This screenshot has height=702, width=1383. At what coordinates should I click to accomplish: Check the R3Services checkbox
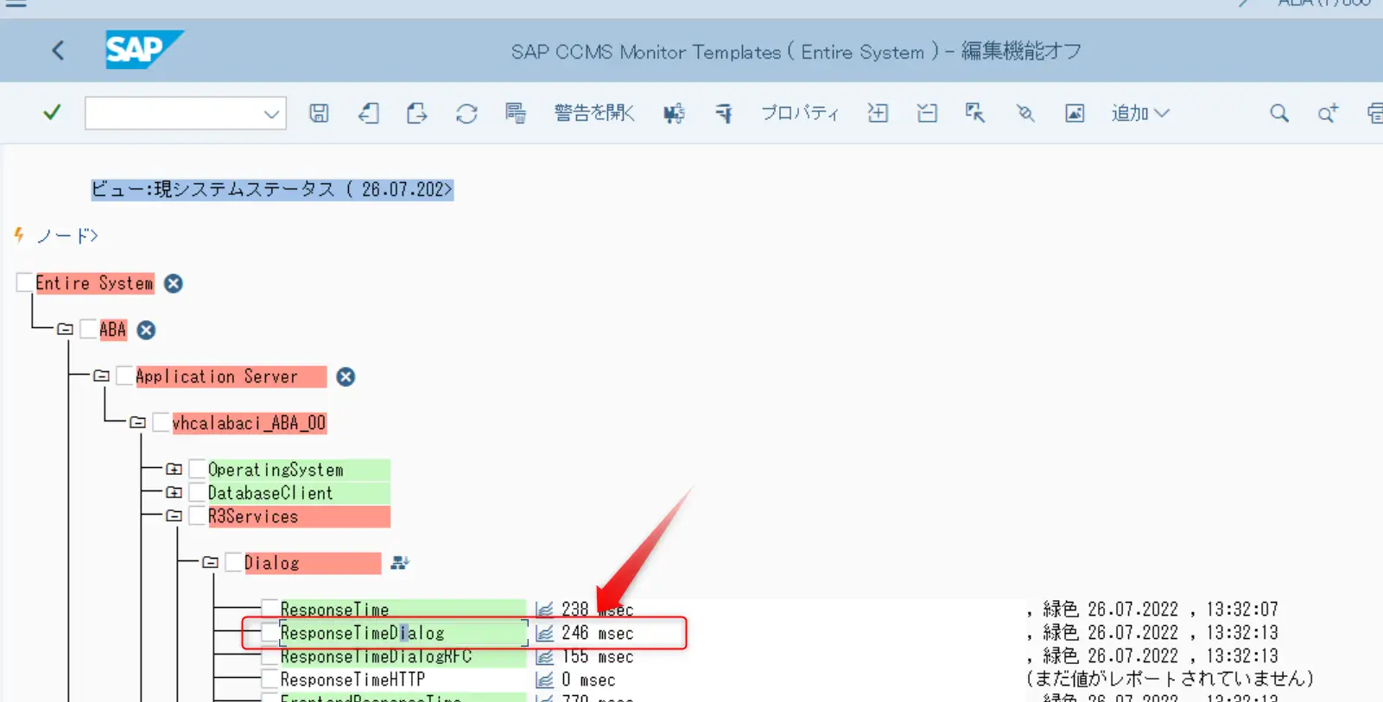coord(197,515)
